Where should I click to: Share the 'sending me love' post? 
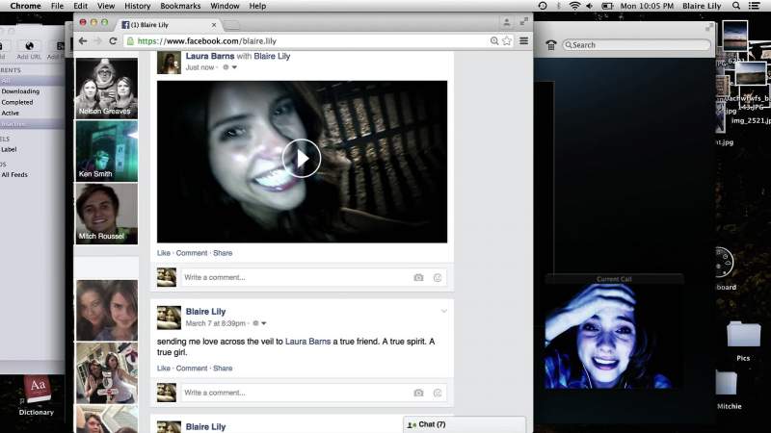[x=223, y=369]
